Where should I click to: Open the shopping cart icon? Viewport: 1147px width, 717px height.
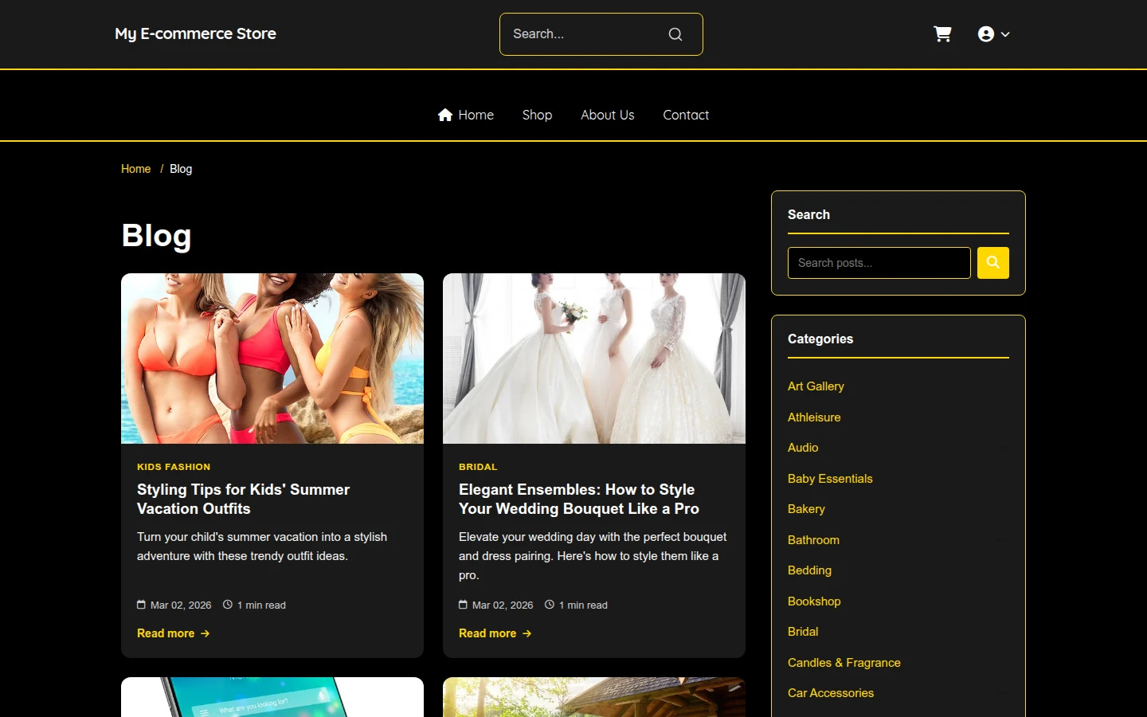(x=942, y=34)
